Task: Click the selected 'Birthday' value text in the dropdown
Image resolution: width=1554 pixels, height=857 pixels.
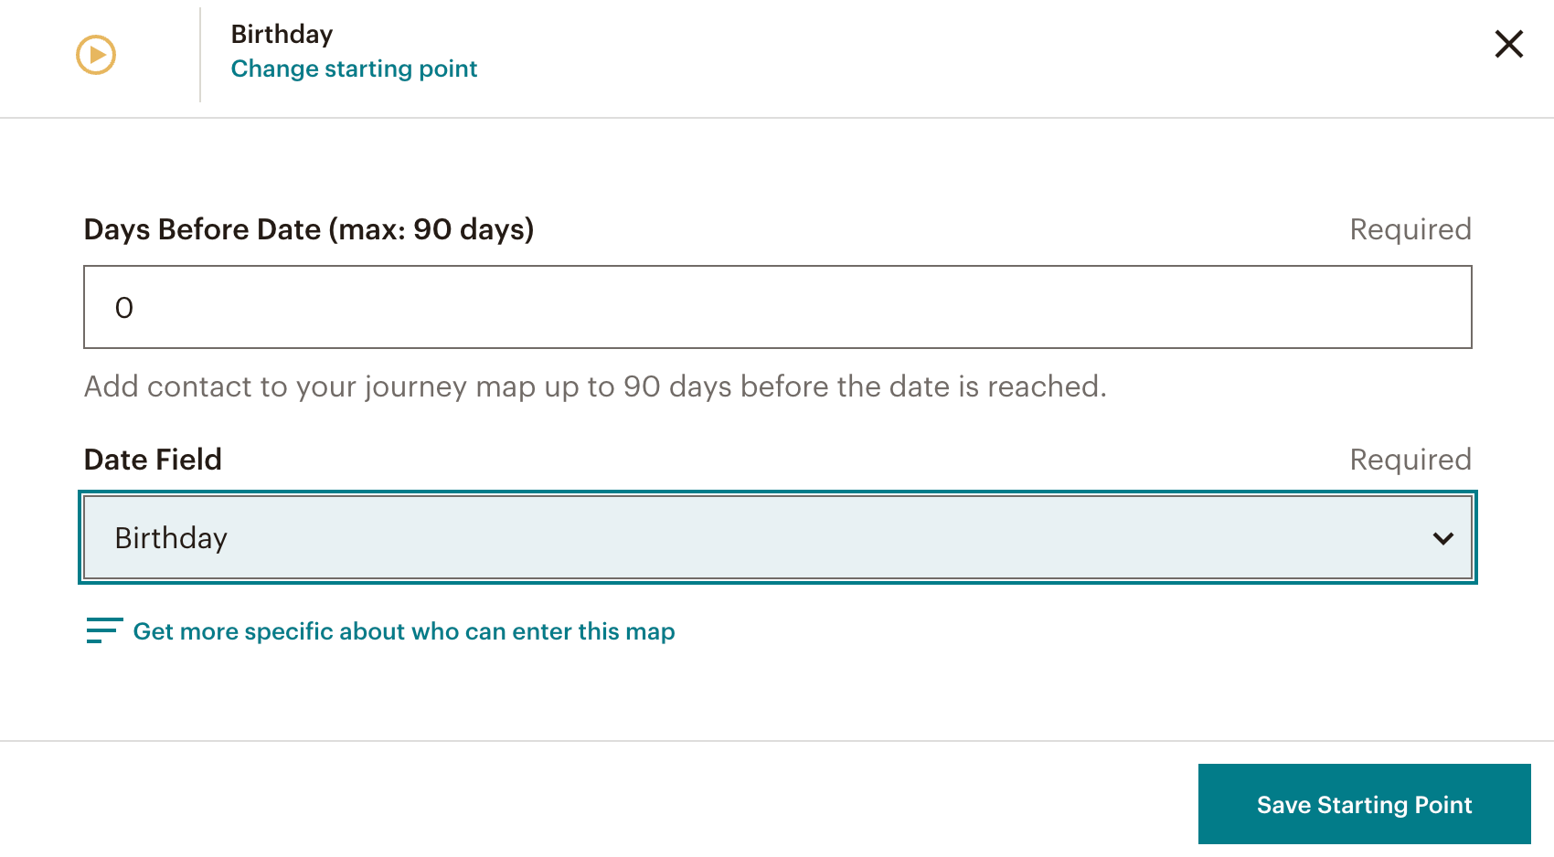Action: tap(171, 538)
